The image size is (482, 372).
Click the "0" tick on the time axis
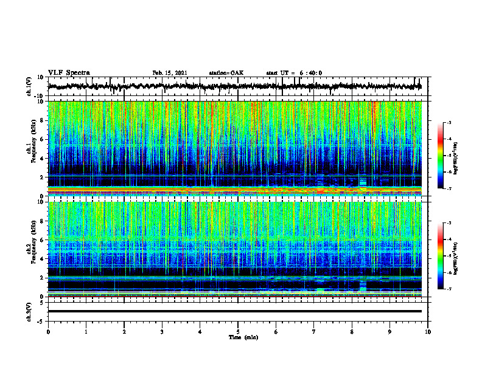coord(48,332)
